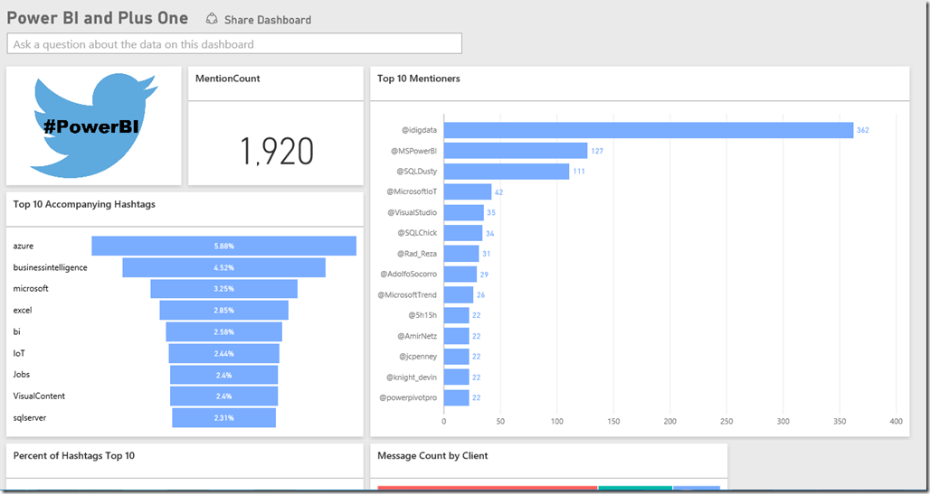Click the 127 data label
The height and width of the screenshot is (494, 930).
point(597,151)
